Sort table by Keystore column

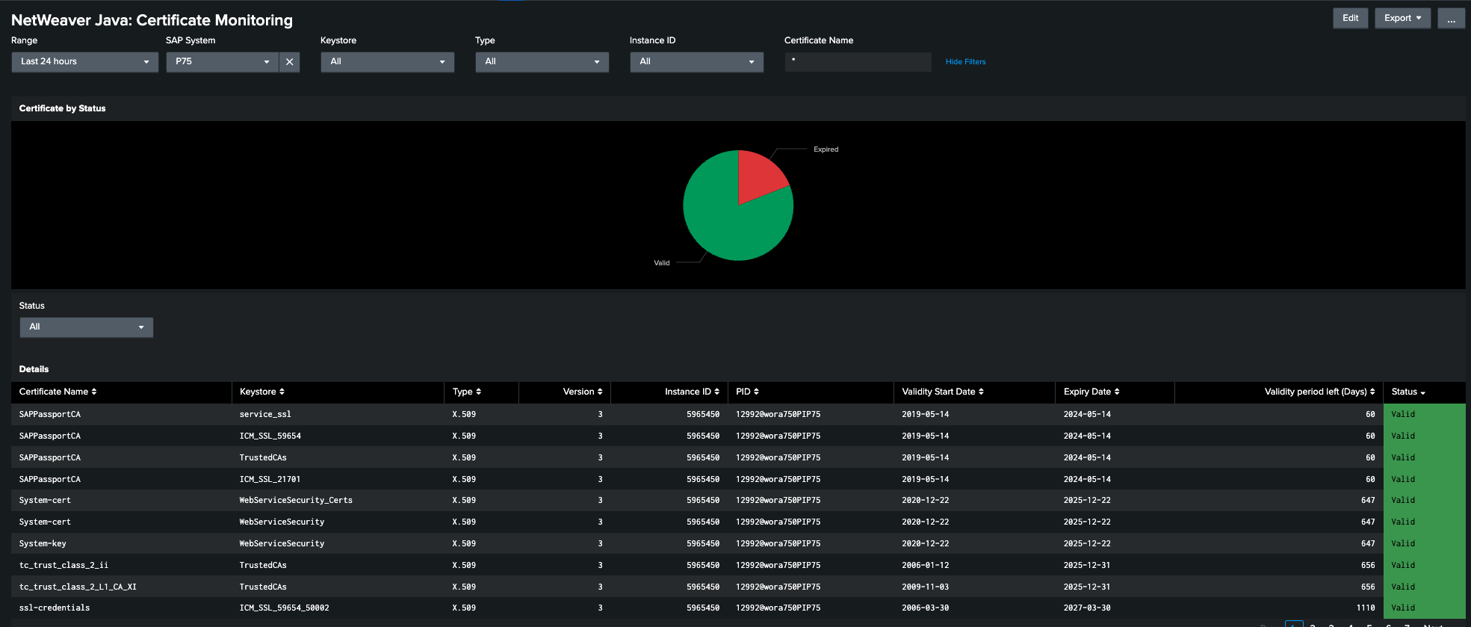pyautogui.click(x=261, y=392)
